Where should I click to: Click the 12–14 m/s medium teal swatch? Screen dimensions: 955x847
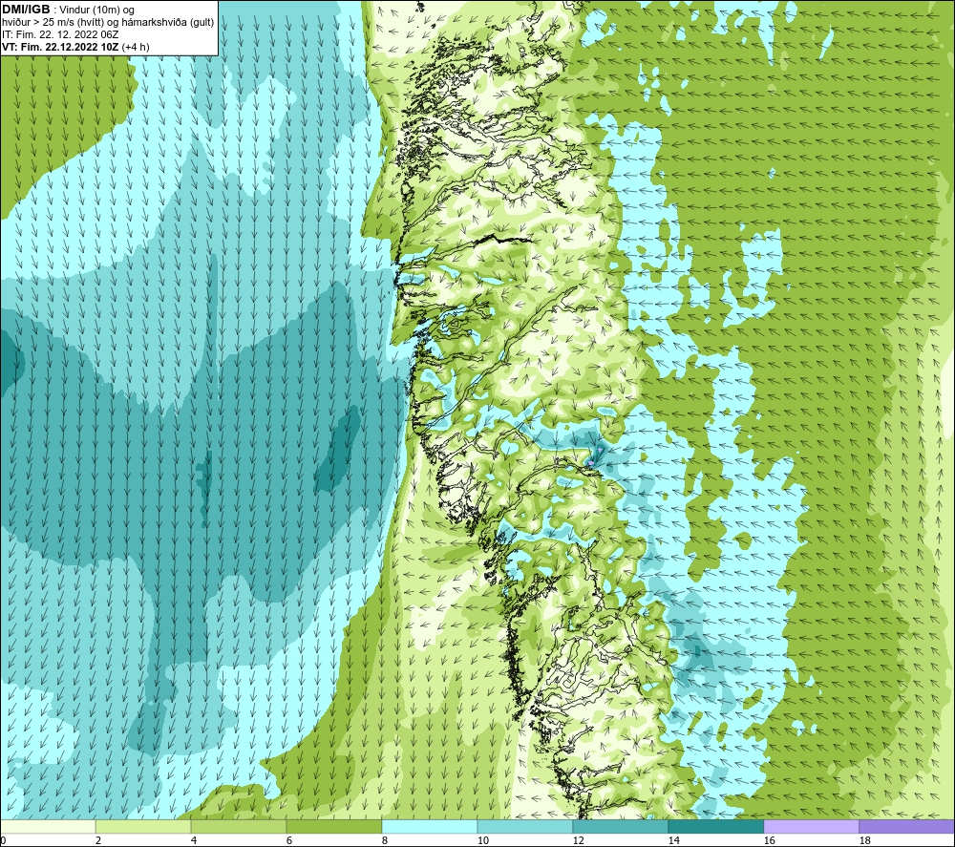[x=620, y=826]
